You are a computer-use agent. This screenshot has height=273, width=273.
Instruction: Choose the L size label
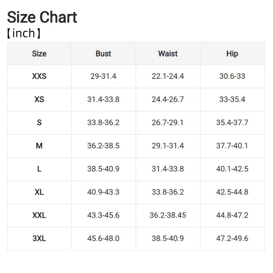[x=39, y=169]
